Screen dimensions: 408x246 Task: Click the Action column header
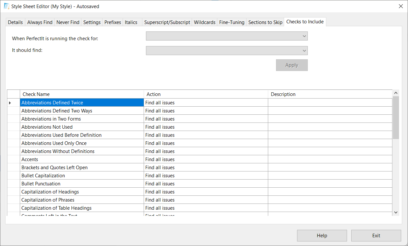tap(206, 94)
